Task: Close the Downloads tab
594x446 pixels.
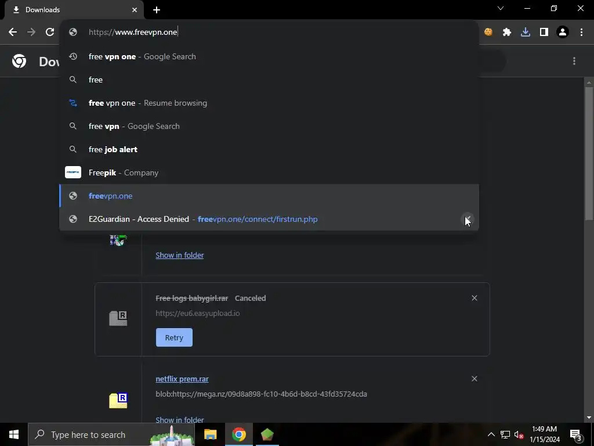Action: [135, 10]
